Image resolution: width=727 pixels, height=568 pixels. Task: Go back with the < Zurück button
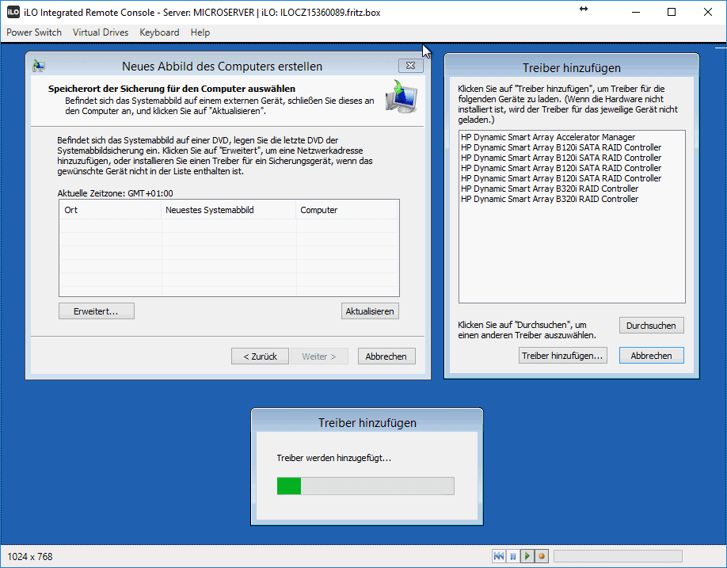(260, 356)
